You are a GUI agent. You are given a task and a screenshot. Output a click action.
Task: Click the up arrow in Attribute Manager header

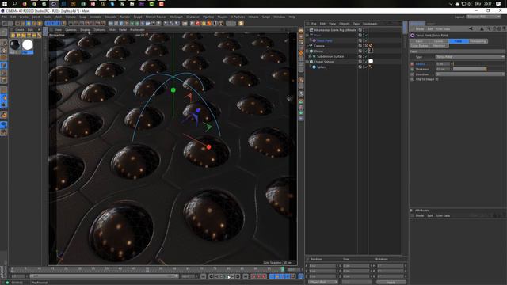point(482,29)
